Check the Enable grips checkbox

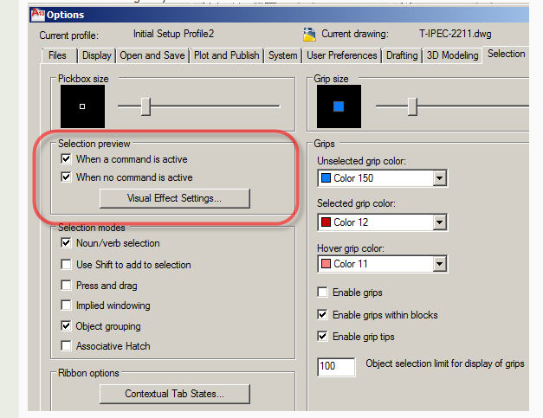322,293
